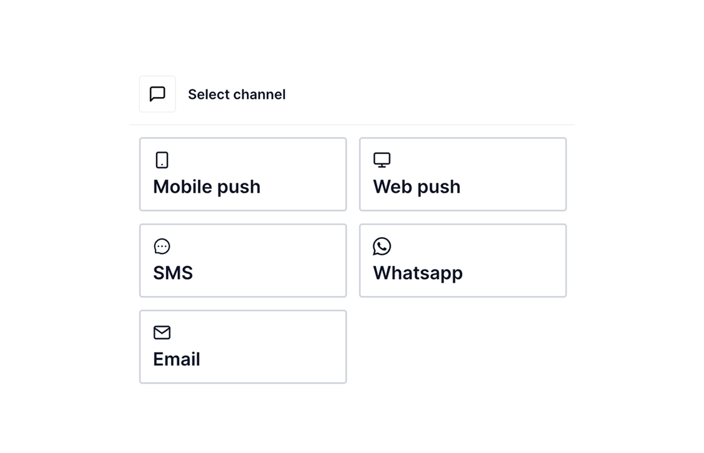
Task: Click the envelope icon in Email card
Action: click(x=162, y=332)
